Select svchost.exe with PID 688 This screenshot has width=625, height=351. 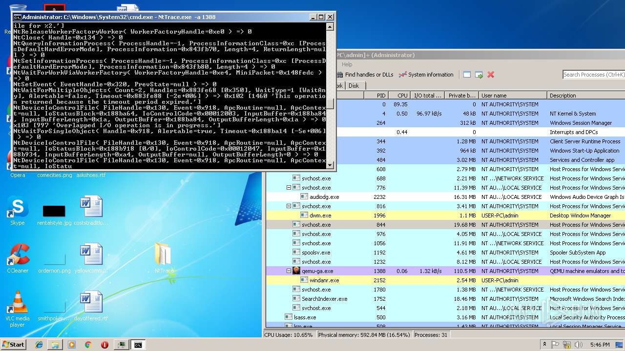[x=445, y=178]
